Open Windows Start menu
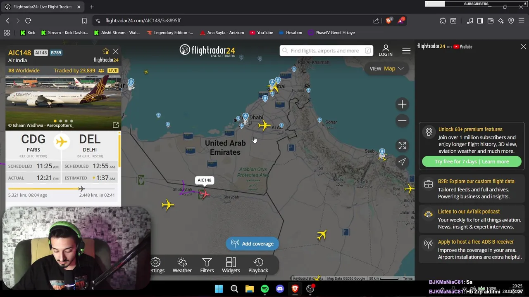Screen dimensions: 529x297 tap(219, 289)
